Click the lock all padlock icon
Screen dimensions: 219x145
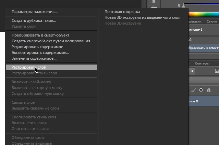(208, 90)
